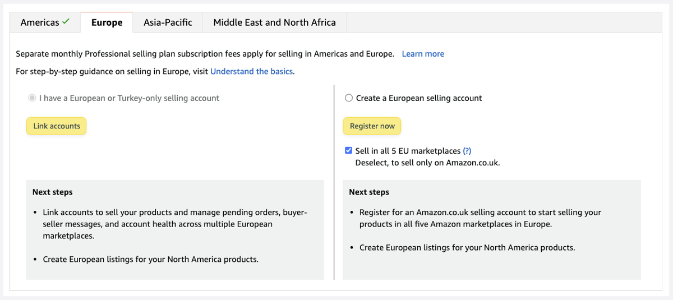Image resolution: width=673 pixels, height=300 pixels.
Task: Click the 'Deselect, to sell only on Amazon.co.uk' note
Action: 427,163
